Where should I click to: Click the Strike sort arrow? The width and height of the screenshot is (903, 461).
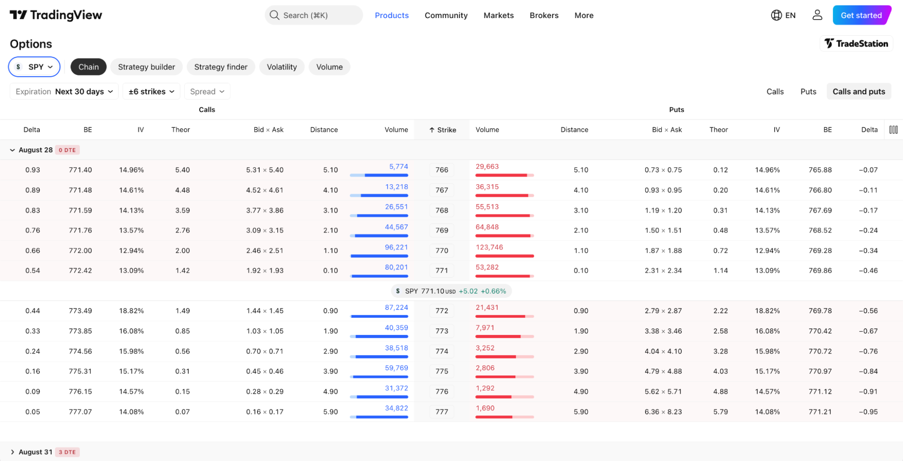[x=432, y=130]
